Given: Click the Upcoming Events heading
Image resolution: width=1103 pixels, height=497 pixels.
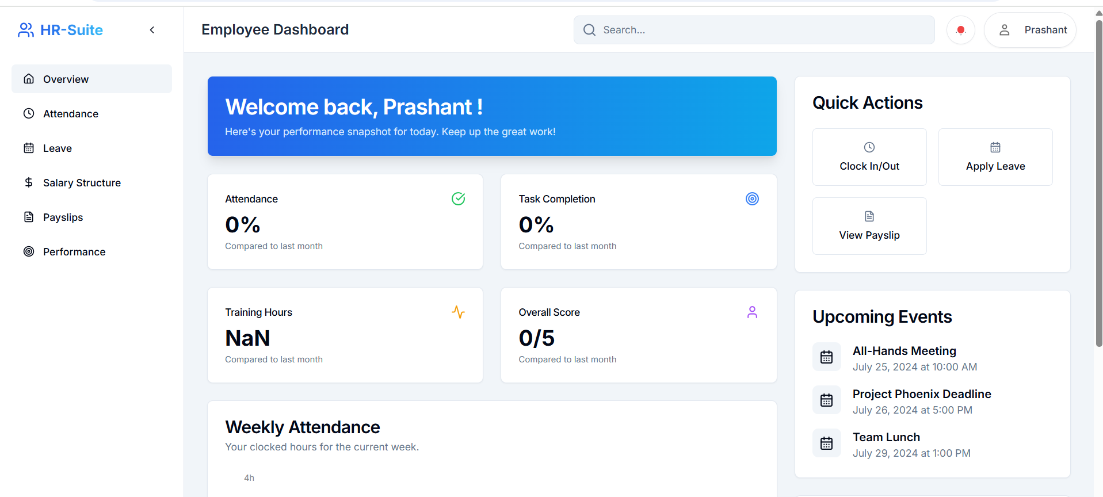Looking at the screenshot, I should pyautogui.click(x=882, y=317).
